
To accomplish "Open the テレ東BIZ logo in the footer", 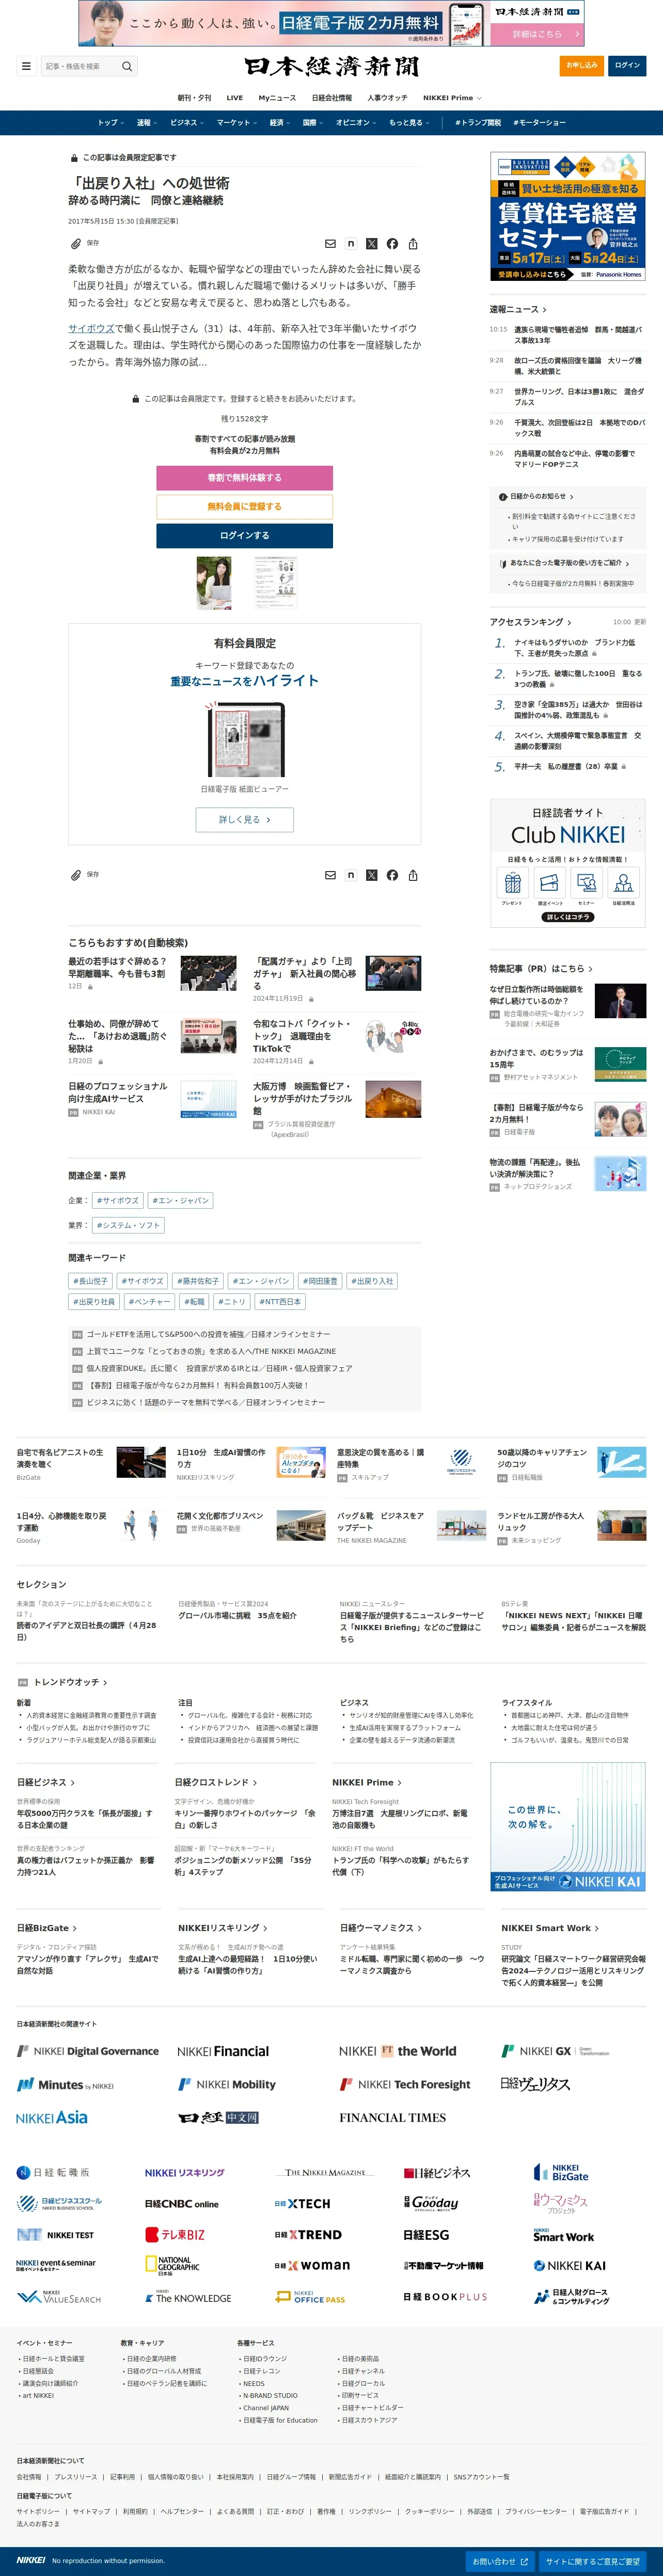I will (x=175, y=2234).
